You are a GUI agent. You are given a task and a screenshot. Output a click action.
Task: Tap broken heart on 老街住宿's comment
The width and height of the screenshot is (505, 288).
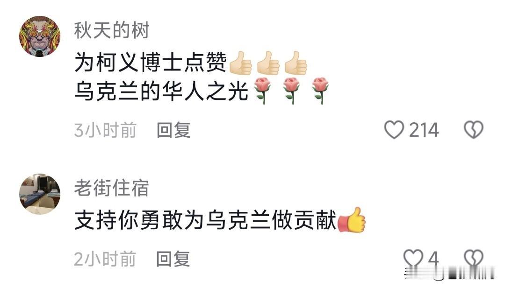473,259
